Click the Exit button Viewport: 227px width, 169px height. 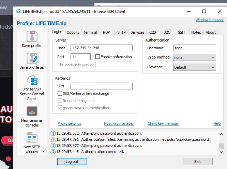[x=197, y=162]
